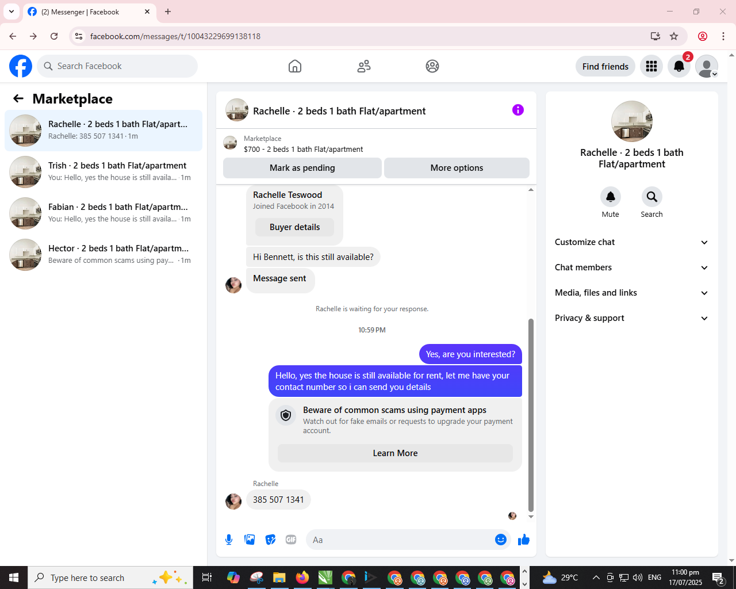Mute this conversation bell icon

click(x=611, y=197)
